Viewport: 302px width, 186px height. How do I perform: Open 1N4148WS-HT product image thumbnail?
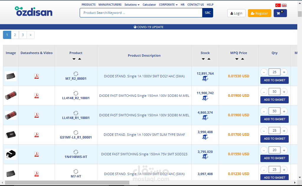tap(11, 154)
